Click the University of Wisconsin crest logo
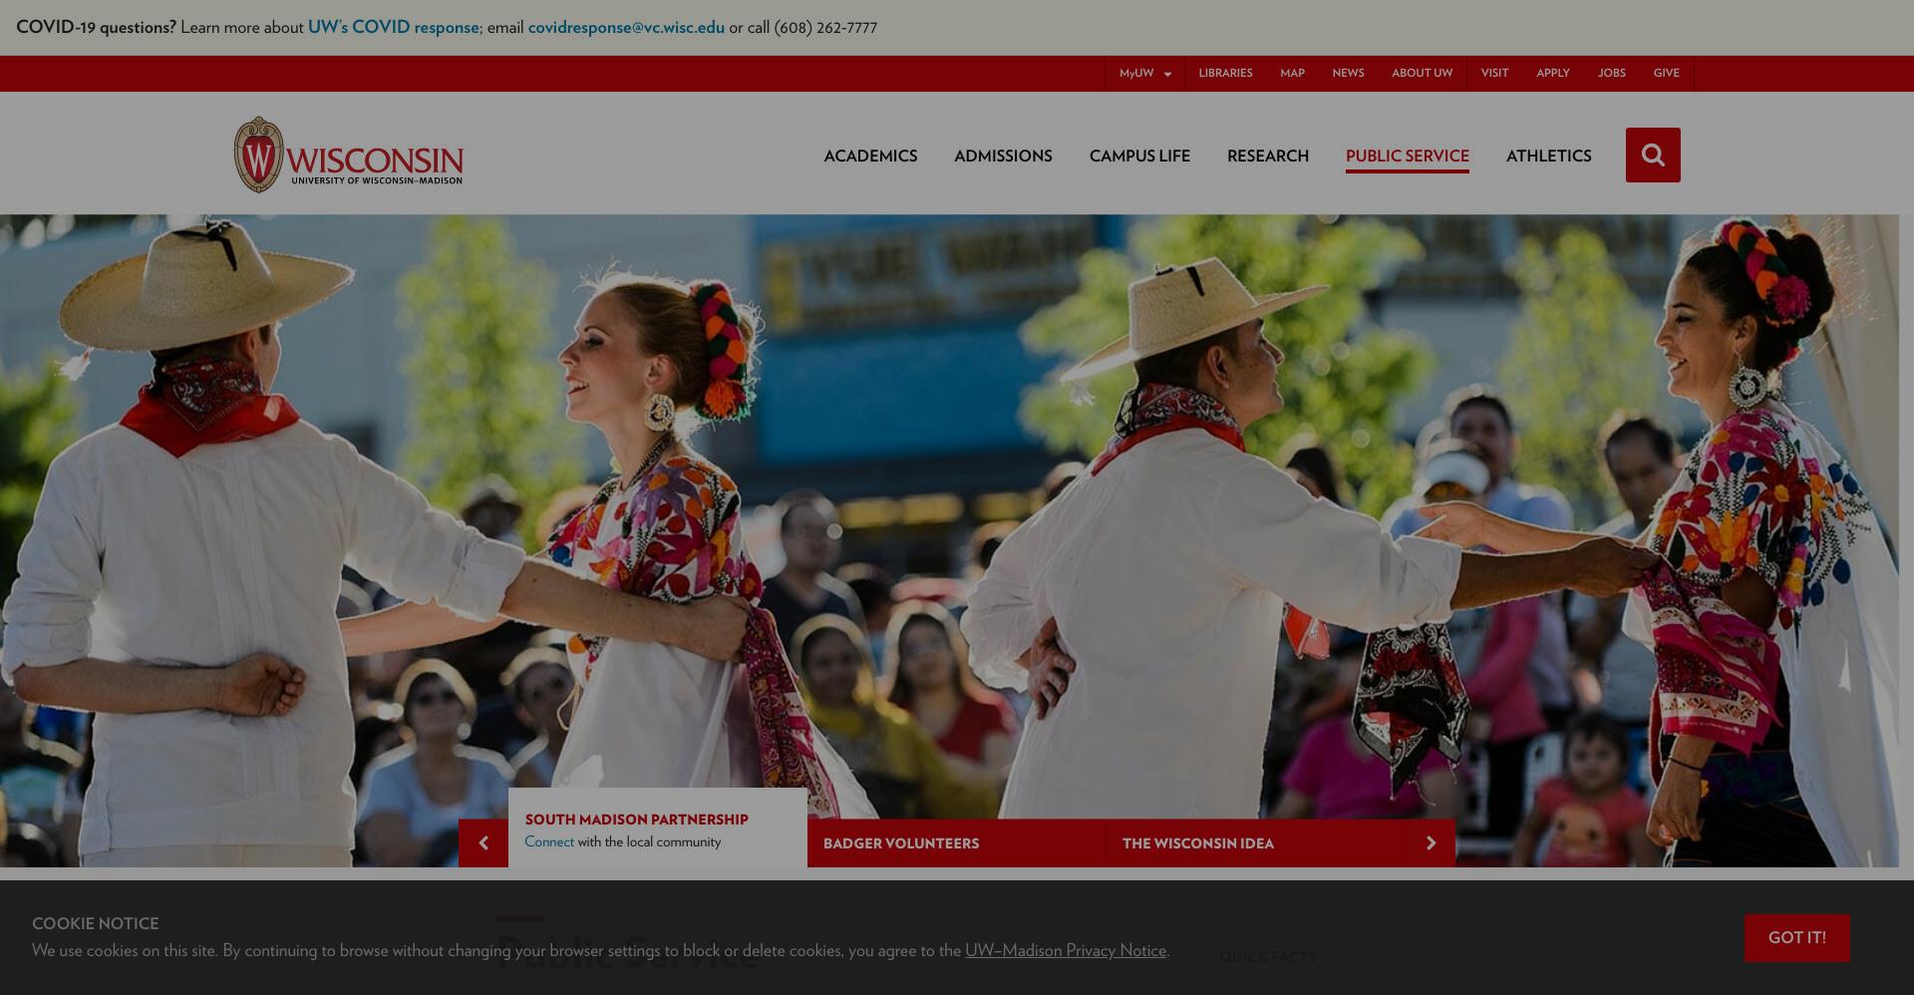1914x995 pixels. [258, 155]
